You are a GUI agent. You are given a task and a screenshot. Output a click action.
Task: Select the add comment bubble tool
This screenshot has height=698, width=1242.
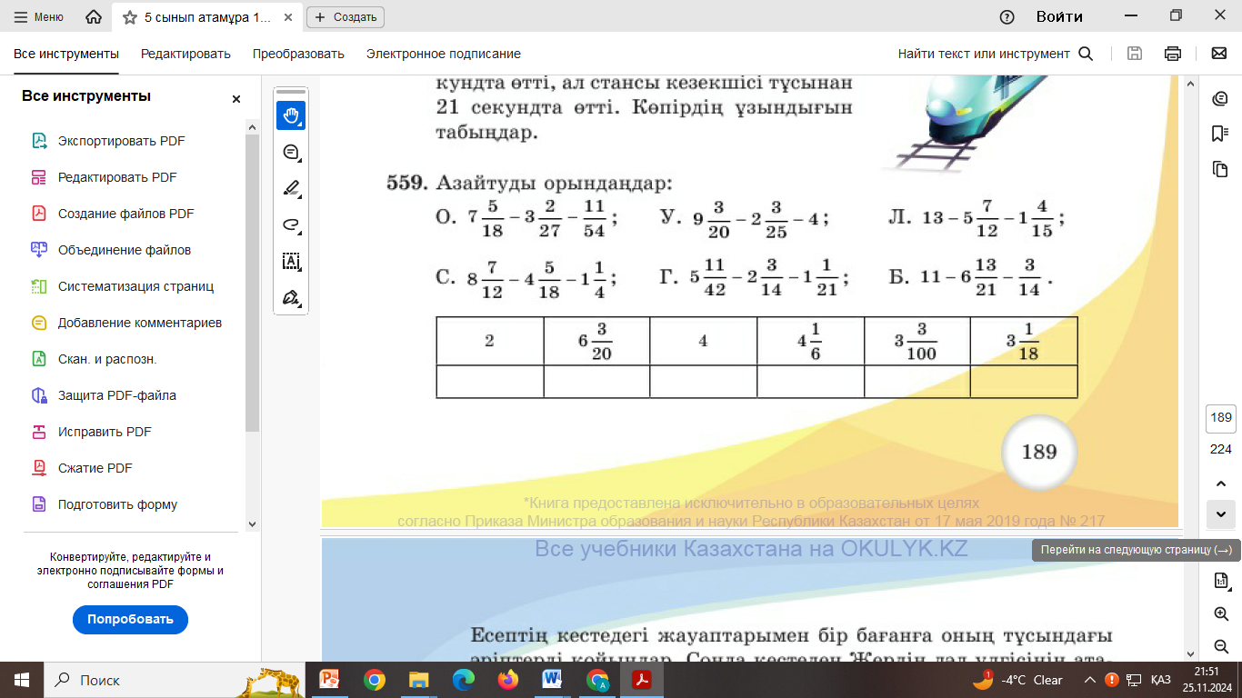pos(291,152)
